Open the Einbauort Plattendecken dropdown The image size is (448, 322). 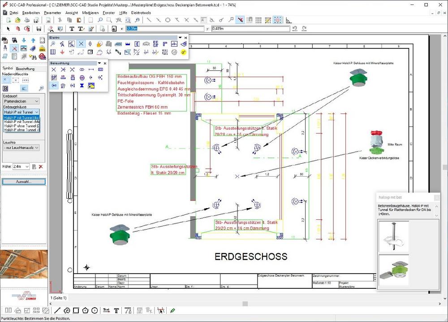pyautogui.click(x=22, y=101)
